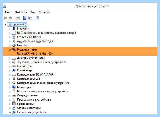Select the Контроллеры IDE ATA/ATAPI label
160x117 pixels.
36,74
